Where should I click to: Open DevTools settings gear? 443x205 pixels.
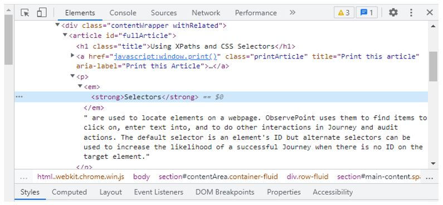coord(393,12)
